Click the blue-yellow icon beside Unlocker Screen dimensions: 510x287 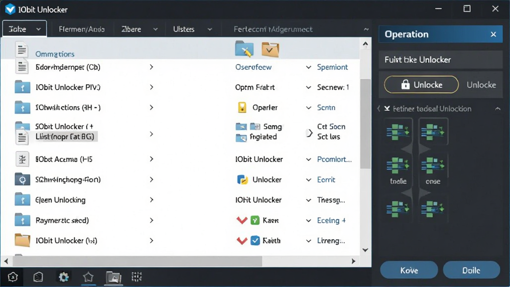click(243, 179)
